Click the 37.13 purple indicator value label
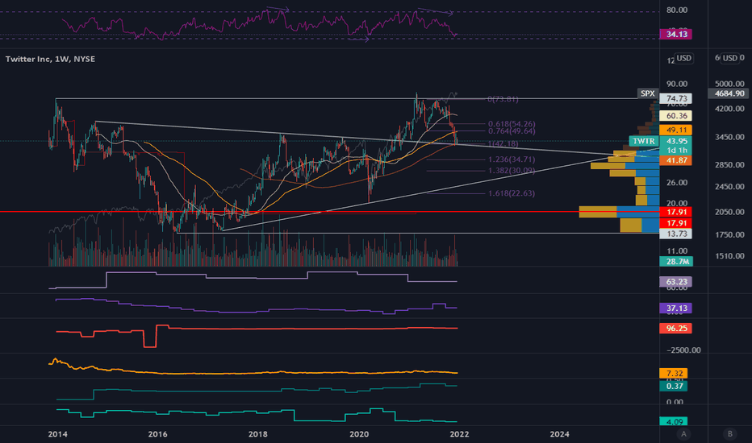This screenshot has height=443, width=752. coord(675,308)
